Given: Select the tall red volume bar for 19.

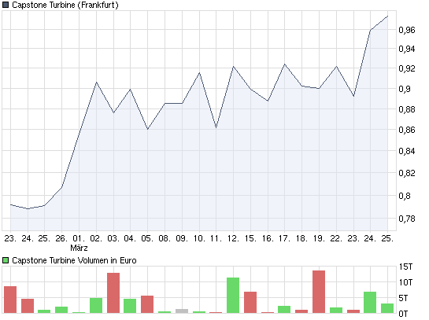Looking at the screenshot, I should click(x=319, y=292).
